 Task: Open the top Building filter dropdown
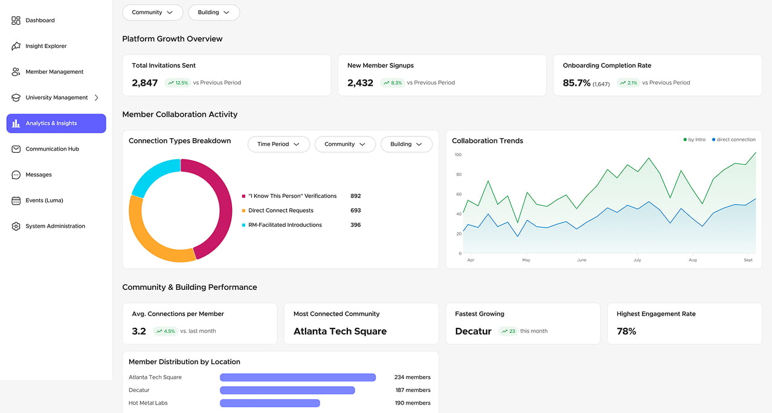214,12
